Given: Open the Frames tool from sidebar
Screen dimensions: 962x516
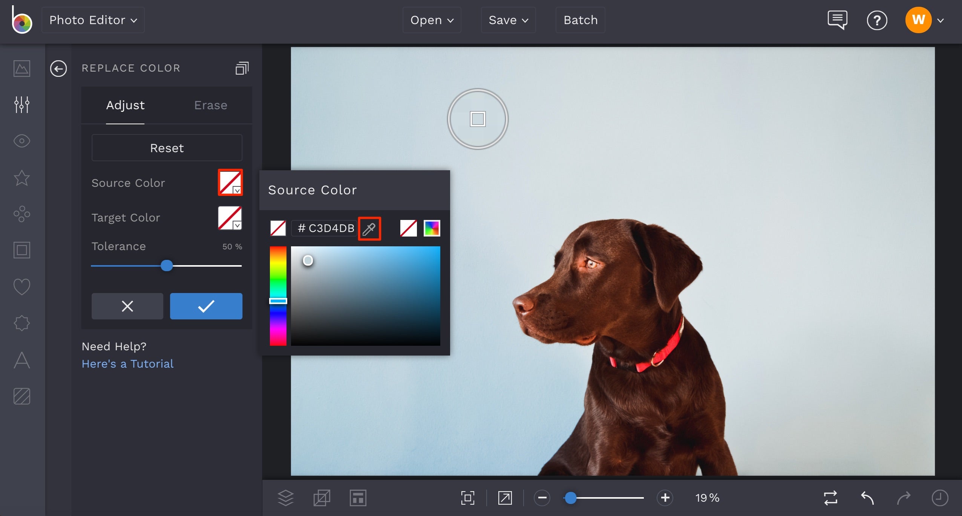Looking at the screenshot, I should [21, 250].
